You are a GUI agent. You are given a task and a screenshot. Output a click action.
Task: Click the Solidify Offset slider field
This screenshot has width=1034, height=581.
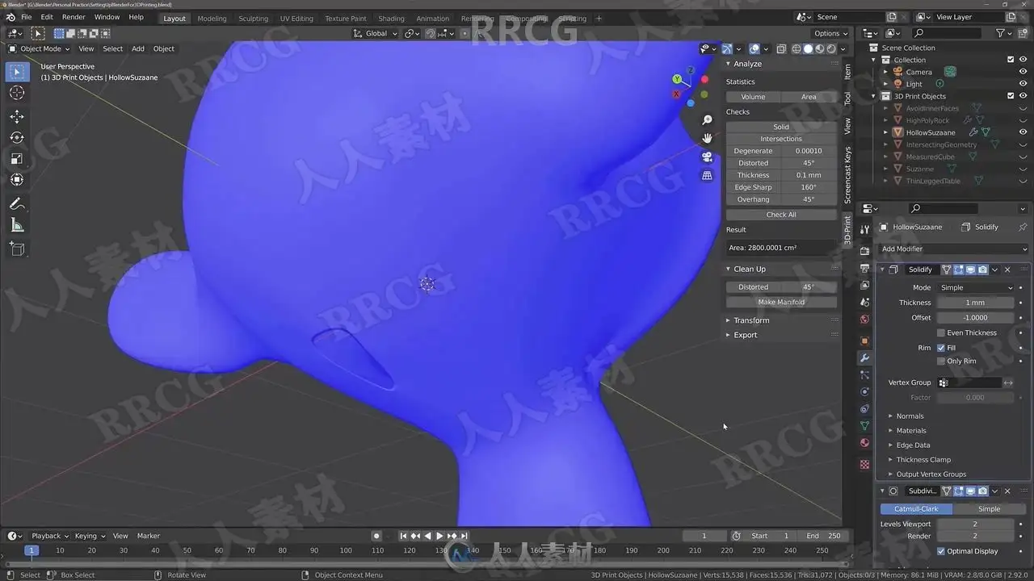click(975, 318)
